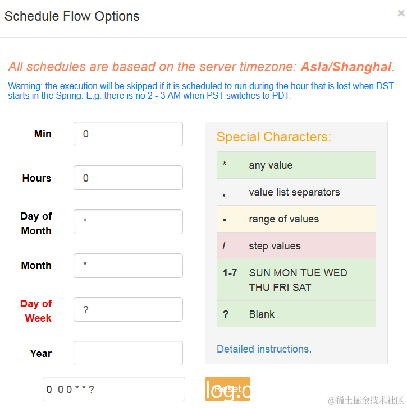Click the 1-7 weekday names row
The height and width of the screenshot is (408, 407).
click(296, 280)
